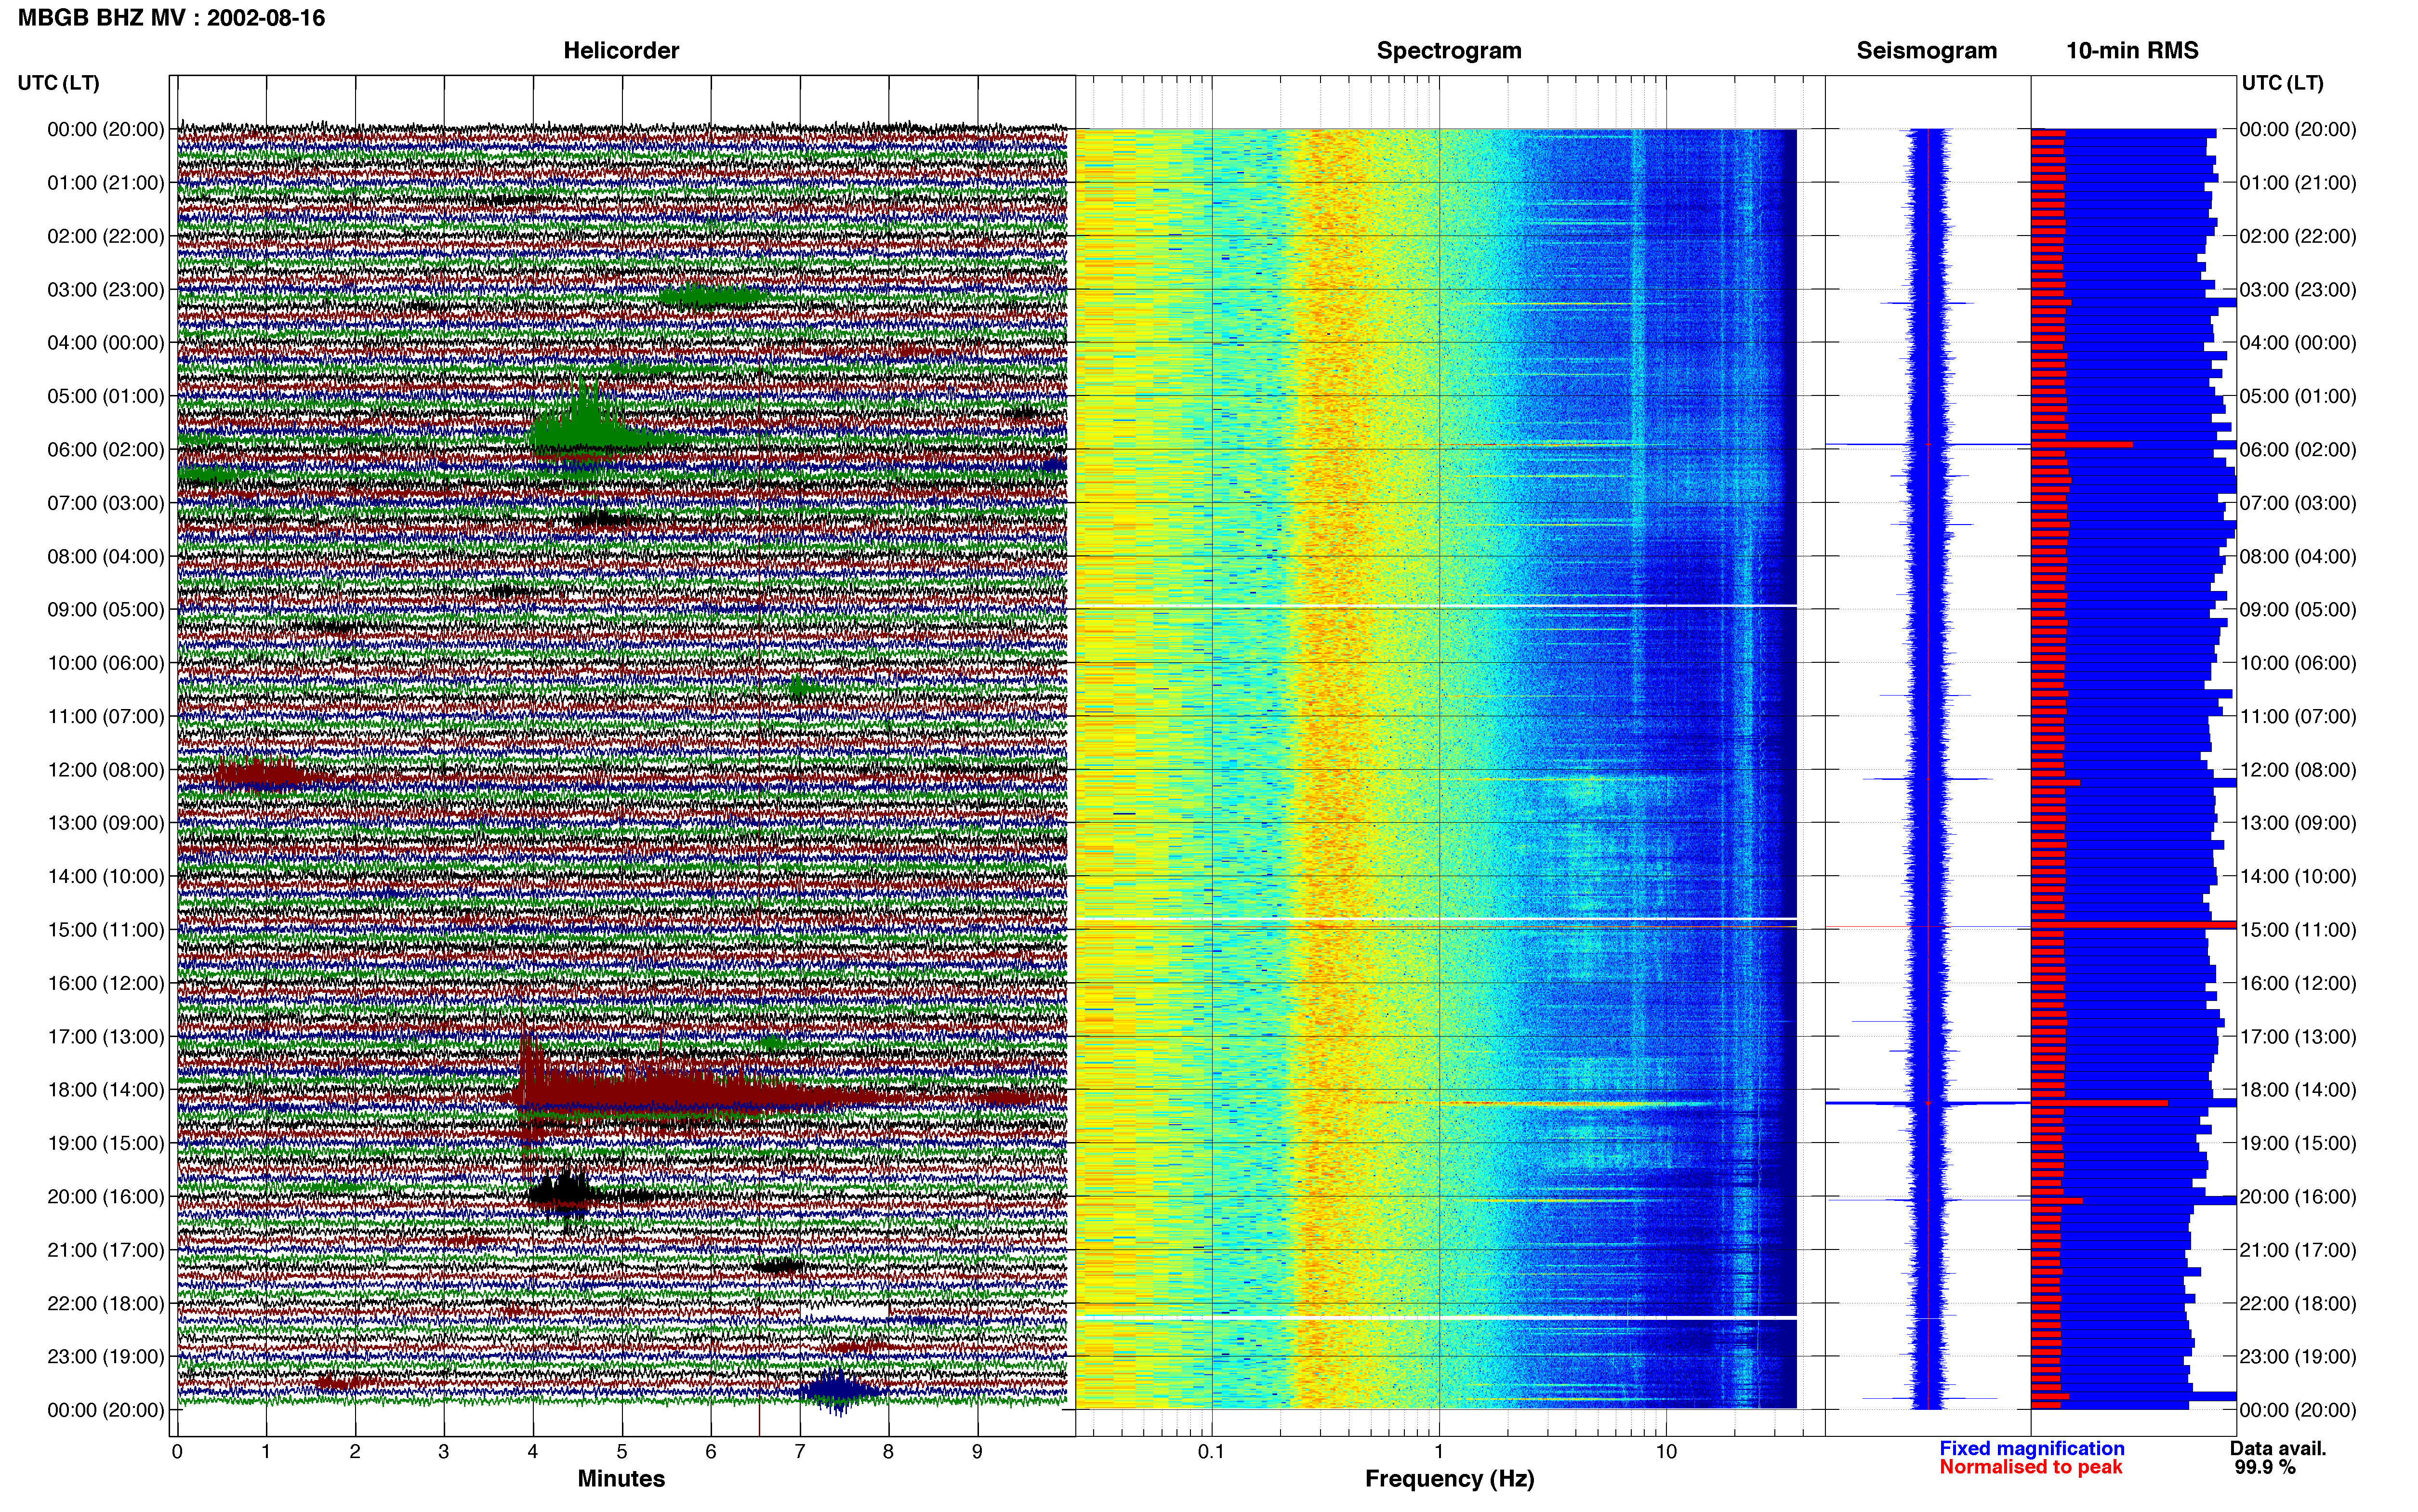The image size is (2418, 1512).
Task: Click the 'UTC (LT)' label beside the RMS panel
Action: [x=2282, y=83]
